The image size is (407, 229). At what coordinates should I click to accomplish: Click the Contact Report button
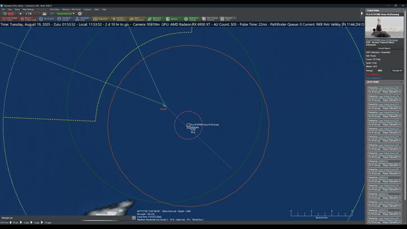pos(385,49)
